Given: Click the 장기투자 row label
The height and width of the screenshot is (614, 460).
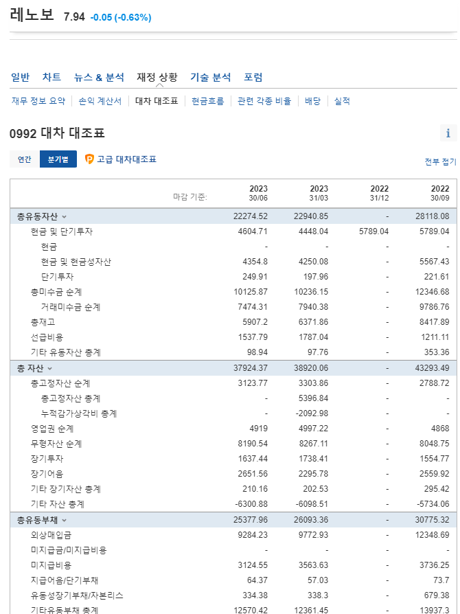Looking at the screenshot, I should [47, 459].
